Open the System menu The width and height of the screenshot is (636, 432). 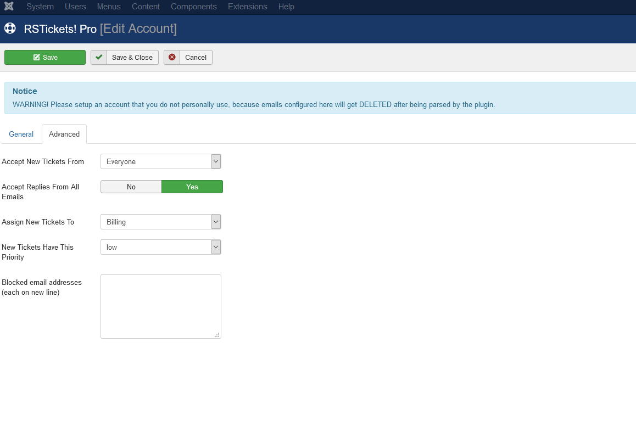[40, 7]
